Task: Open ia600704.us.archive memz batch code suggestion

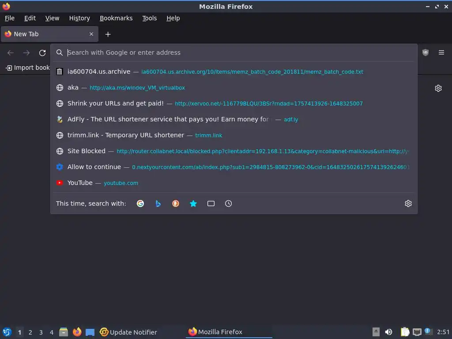Action: tap(234, 72)
